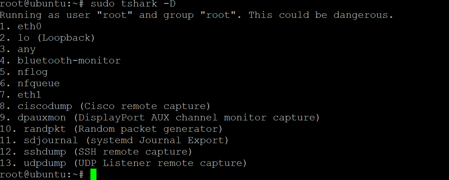Click the bottom root@ubuntu prompt
Screen dimensions: 449x180
[42, 175]
